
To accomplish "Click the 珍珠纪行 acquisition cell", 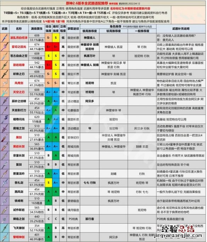I will click(73, 137).
